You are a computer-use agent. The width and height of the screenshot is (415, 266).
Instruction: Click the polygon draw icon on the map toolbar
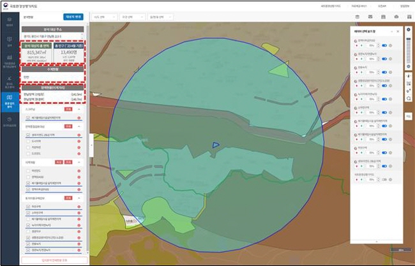tap(409, 98)
